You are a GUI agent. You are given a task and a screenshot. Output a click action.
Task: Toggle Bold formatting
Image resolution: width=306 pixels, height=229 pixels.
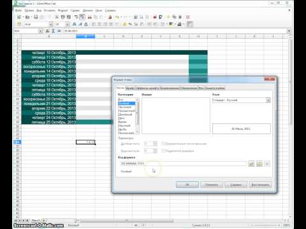point(75,24)
